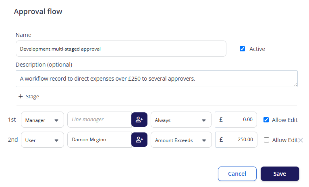Click the Save button
309x187 pixels.
[x=280, y=174]
